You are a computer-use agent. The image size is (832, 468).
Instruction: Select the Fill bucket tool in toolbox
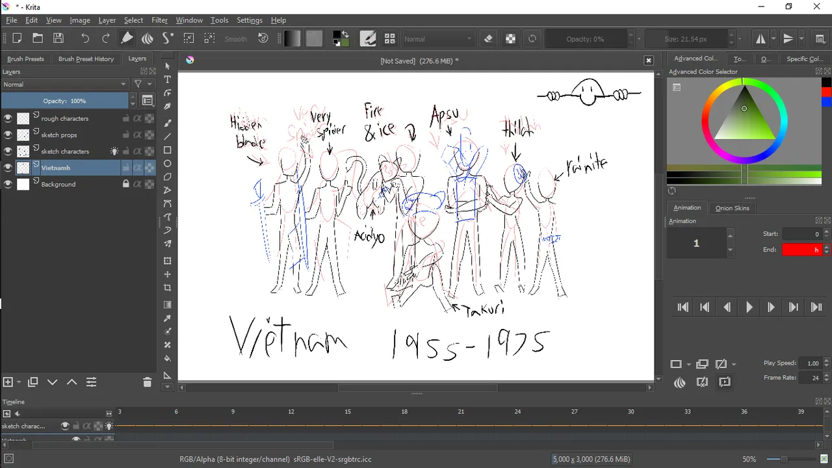pos(167,358)
